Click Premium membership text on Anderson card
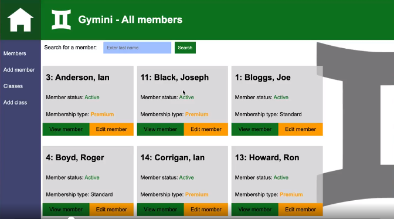Viewport: 394px width, 219px height. pyautogui.click(x=102, y=114)
